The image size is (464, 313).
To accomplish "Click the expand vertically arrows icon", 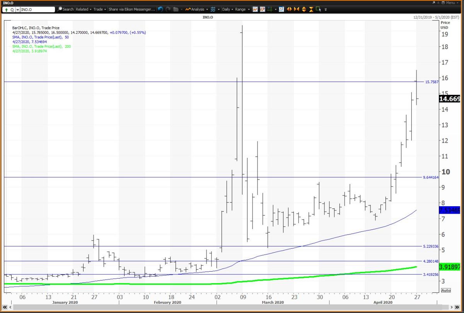I will point(304,9).
